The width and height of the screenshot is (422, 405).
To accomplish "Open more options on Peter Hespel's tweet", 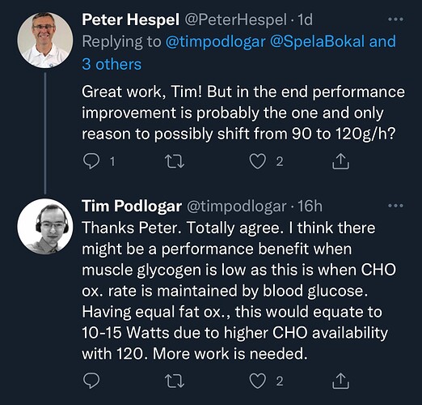I will [x=395, y=19].
